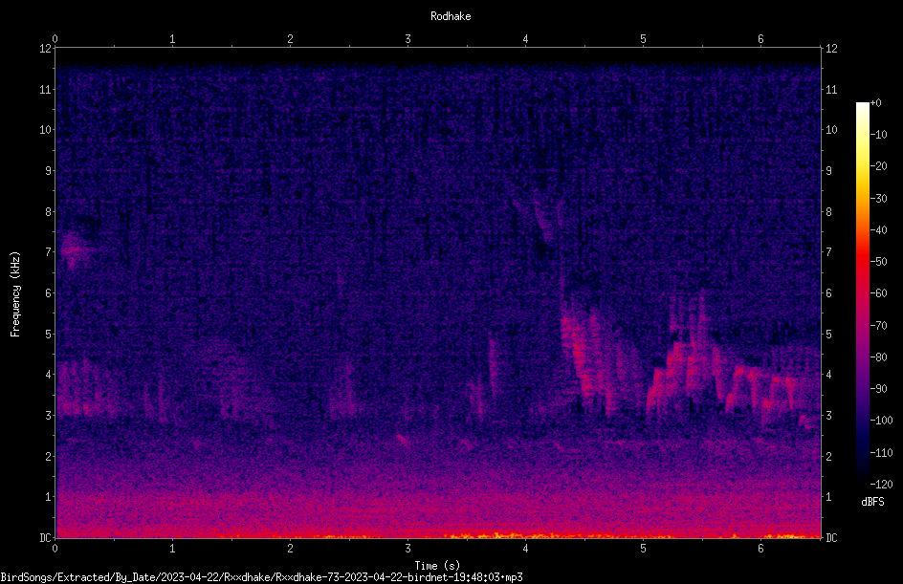
Task: Select the 7 kHz left frequency tick
Action: tap(48, 252)
